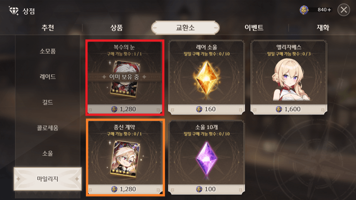The height and width of the screenshot is (200, 356).
Task: Select the 복수의 눈 card artwork
Action: pos(125,79)
